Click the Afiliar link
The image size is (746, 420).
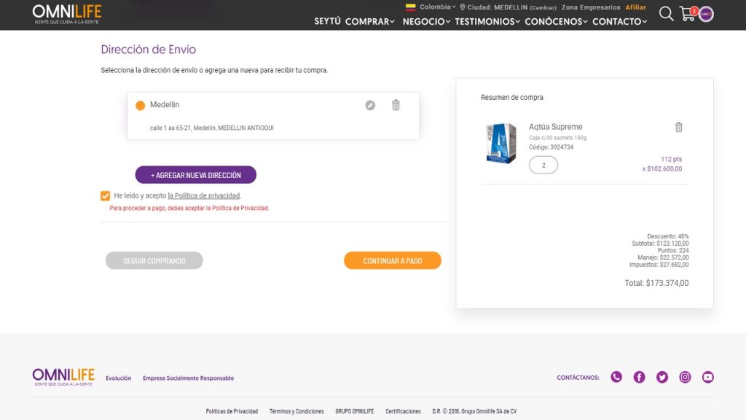(x=635, y=7)
